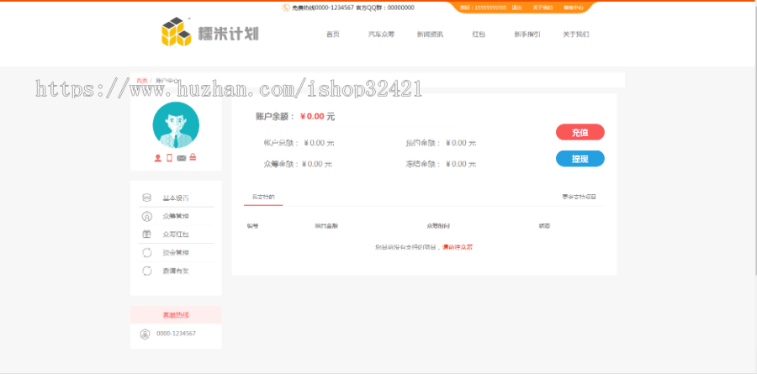
Task: Click 账户中心 in the breadcrumb
Action: point(167,81)
